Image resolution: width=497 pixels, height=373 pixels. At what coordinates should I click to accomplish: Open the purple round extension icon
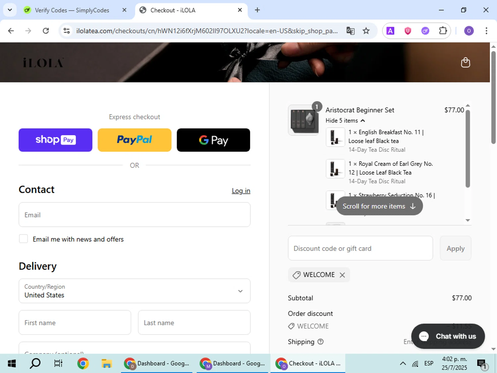[x=425, y=31]
